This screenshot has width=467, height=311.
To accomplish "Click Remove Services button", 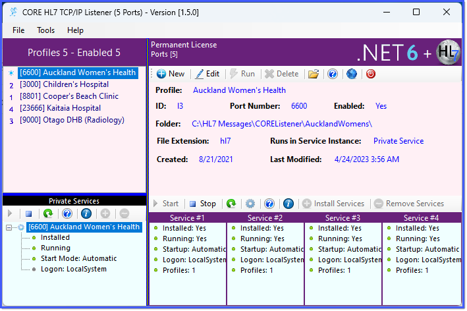I will (409, 204).
